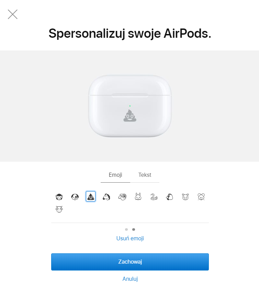Click the Zachowaj button

click(x=130, y=262)
